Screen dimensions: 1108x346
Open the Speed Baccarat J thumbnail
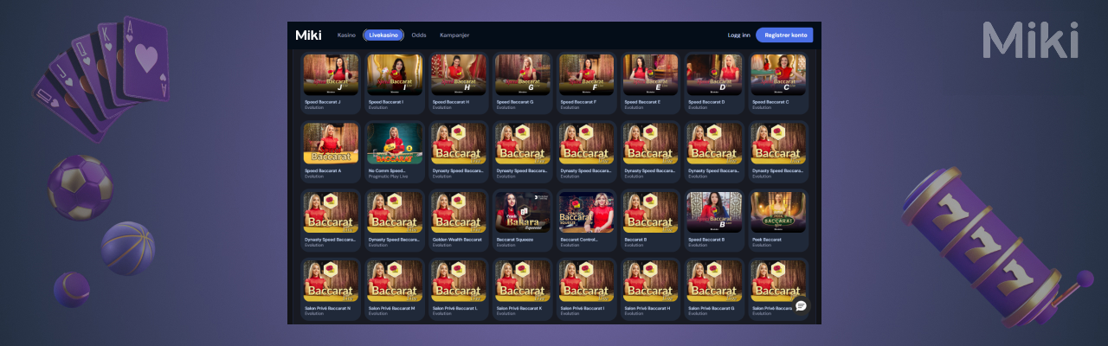pyautogui.click(x=331, y=74)
